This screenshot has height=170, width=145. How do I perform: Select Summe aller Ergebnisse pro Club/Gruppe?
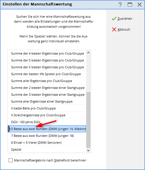pyautogui.click(x=47, y=81)
